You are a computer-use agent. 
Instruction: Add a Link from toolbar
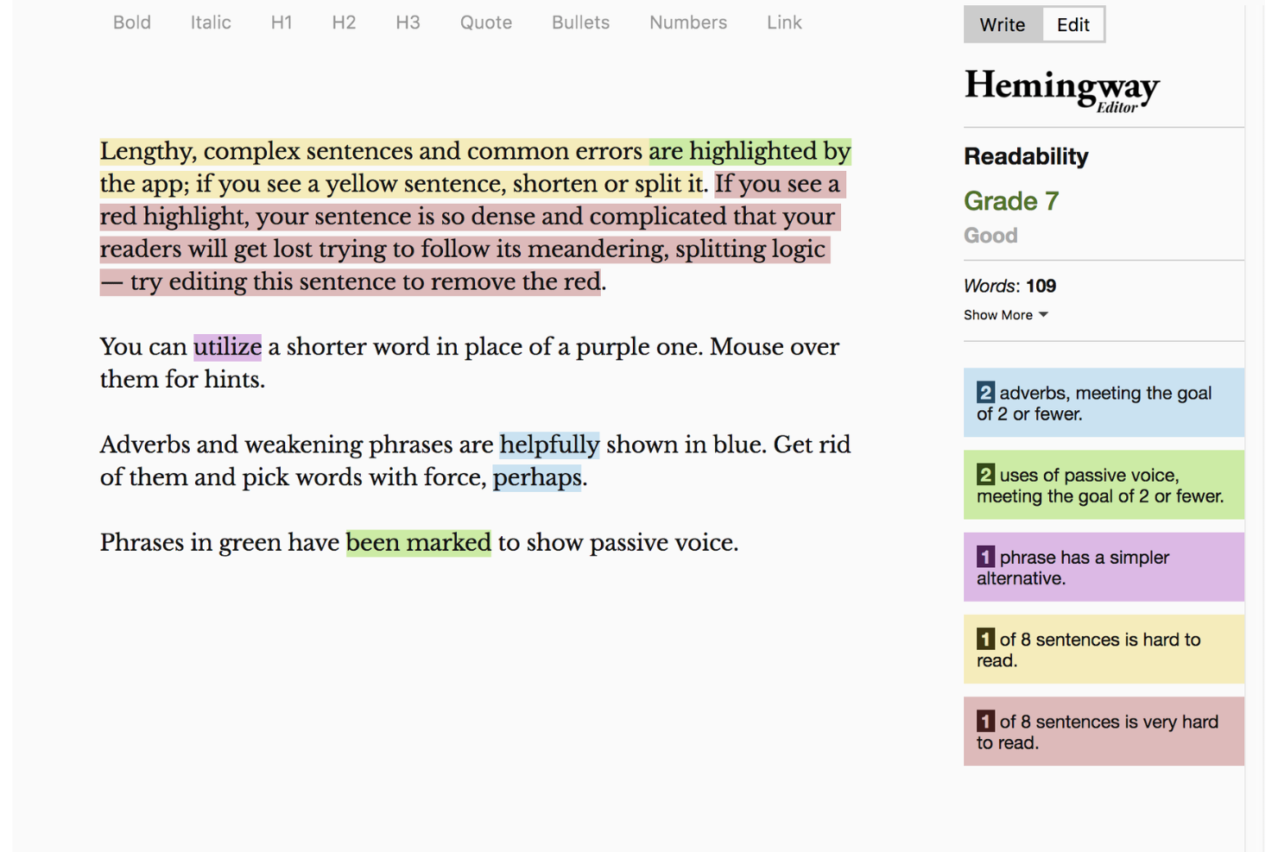(784, 22)
